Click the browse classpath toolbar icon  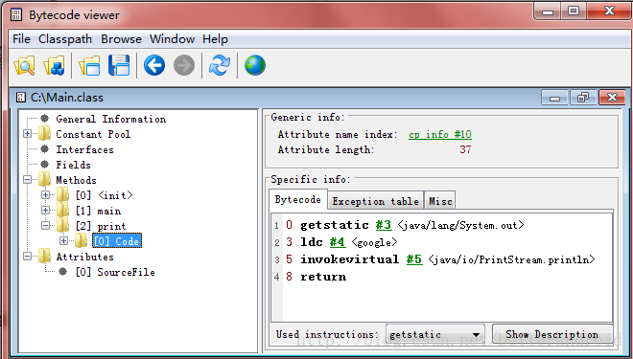[54, 65]
